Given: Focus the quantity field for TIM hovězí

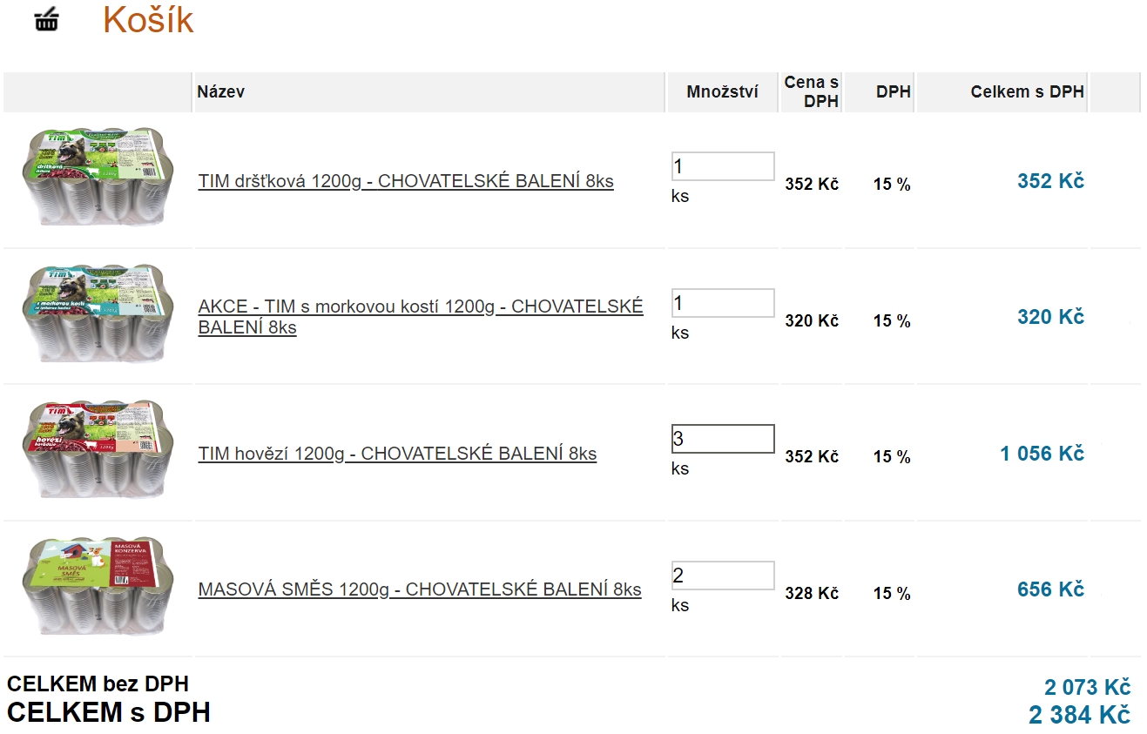Looking at the screenshot, I should pos(723,439).
